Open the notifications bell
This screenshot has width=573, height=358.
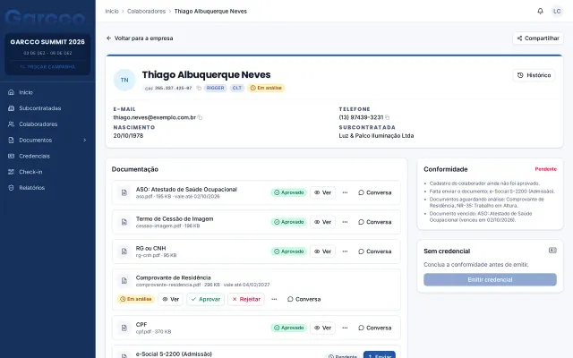pos(540,11)
